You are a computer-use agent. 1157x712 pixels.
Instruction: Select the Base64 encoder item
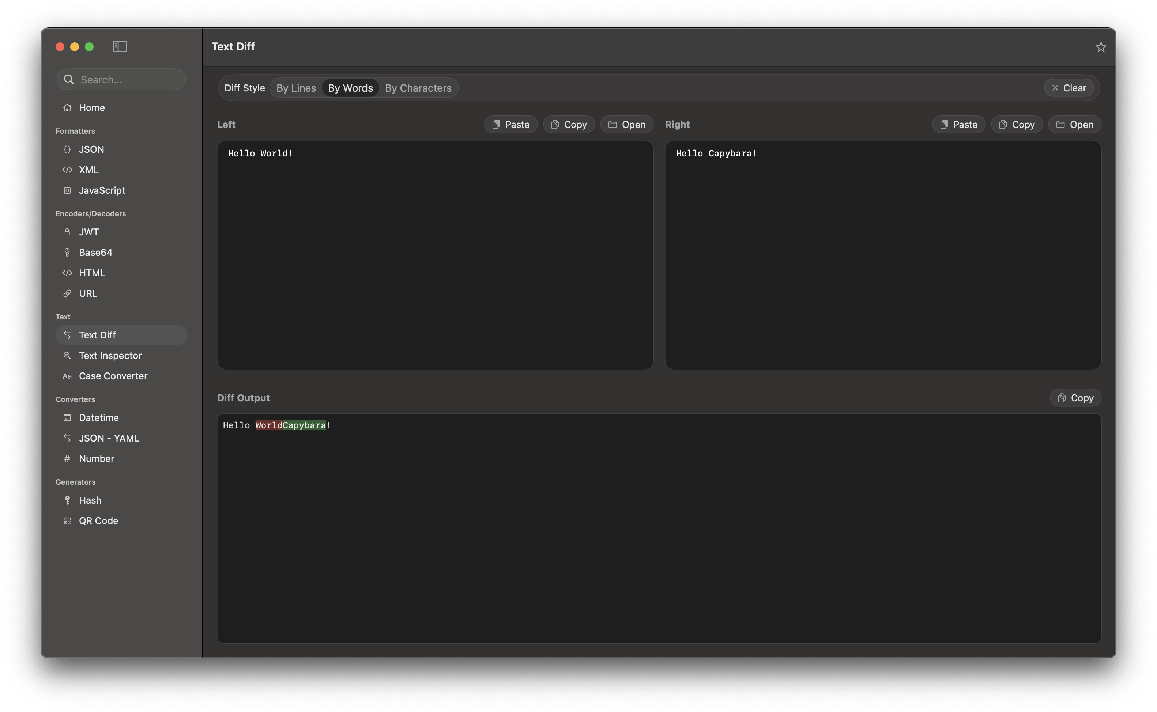click(96, 253)
